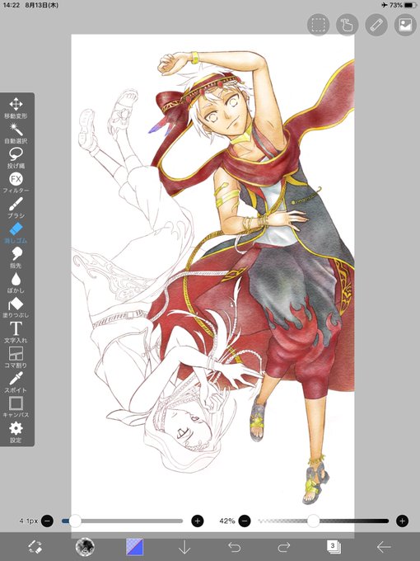The width and height of the screenshot is (420, 561).
Task: Select the ぼかし blur tool
Action: (16, 283)
